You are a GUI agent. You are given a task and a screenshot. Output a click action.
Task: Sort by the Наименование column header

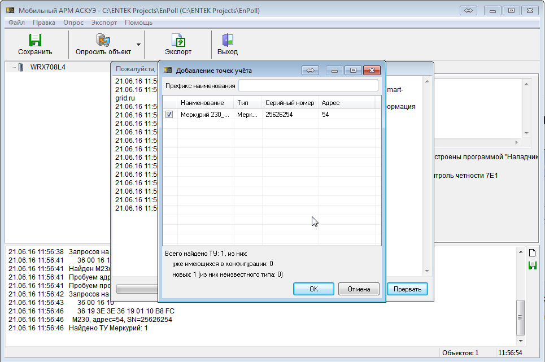pyautogui.click(x=206, y=103)
